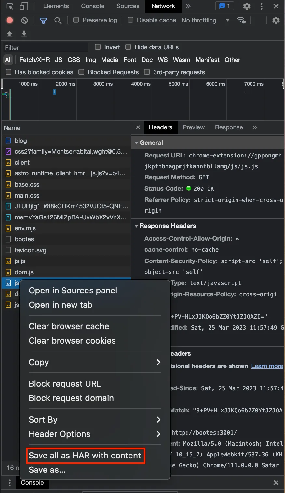This screenshot has width=285, height=493.
Task: Check the Blocked Requests checkbox
Action: point(81,72)
